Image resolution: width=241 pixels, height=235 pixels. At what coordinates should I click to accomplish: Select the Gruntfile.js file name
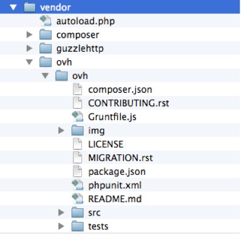point(112,117)
